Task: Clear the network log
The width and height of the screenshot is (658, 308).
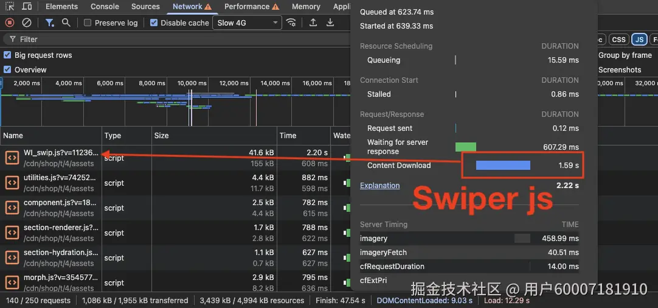Action: tap(26, 23)
